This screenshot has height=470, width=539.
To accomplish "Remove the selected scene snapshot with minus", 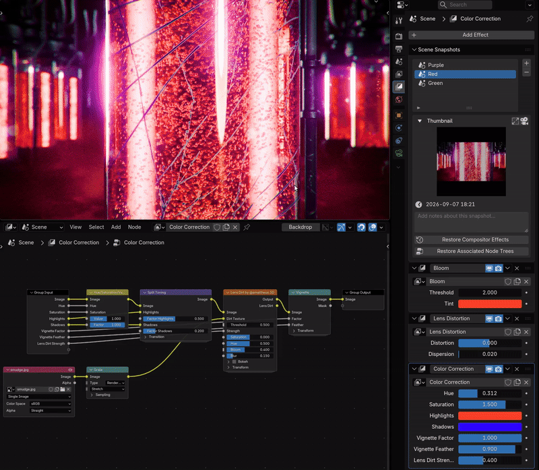I will [x=526, y=72].
